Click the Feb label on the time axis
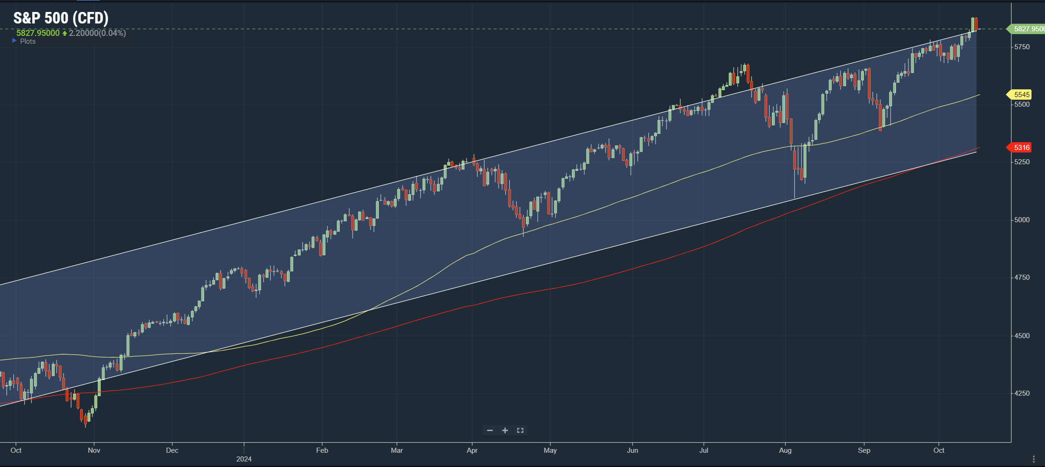This screenshot has width=1045, height=467. (x=322, y=450)
